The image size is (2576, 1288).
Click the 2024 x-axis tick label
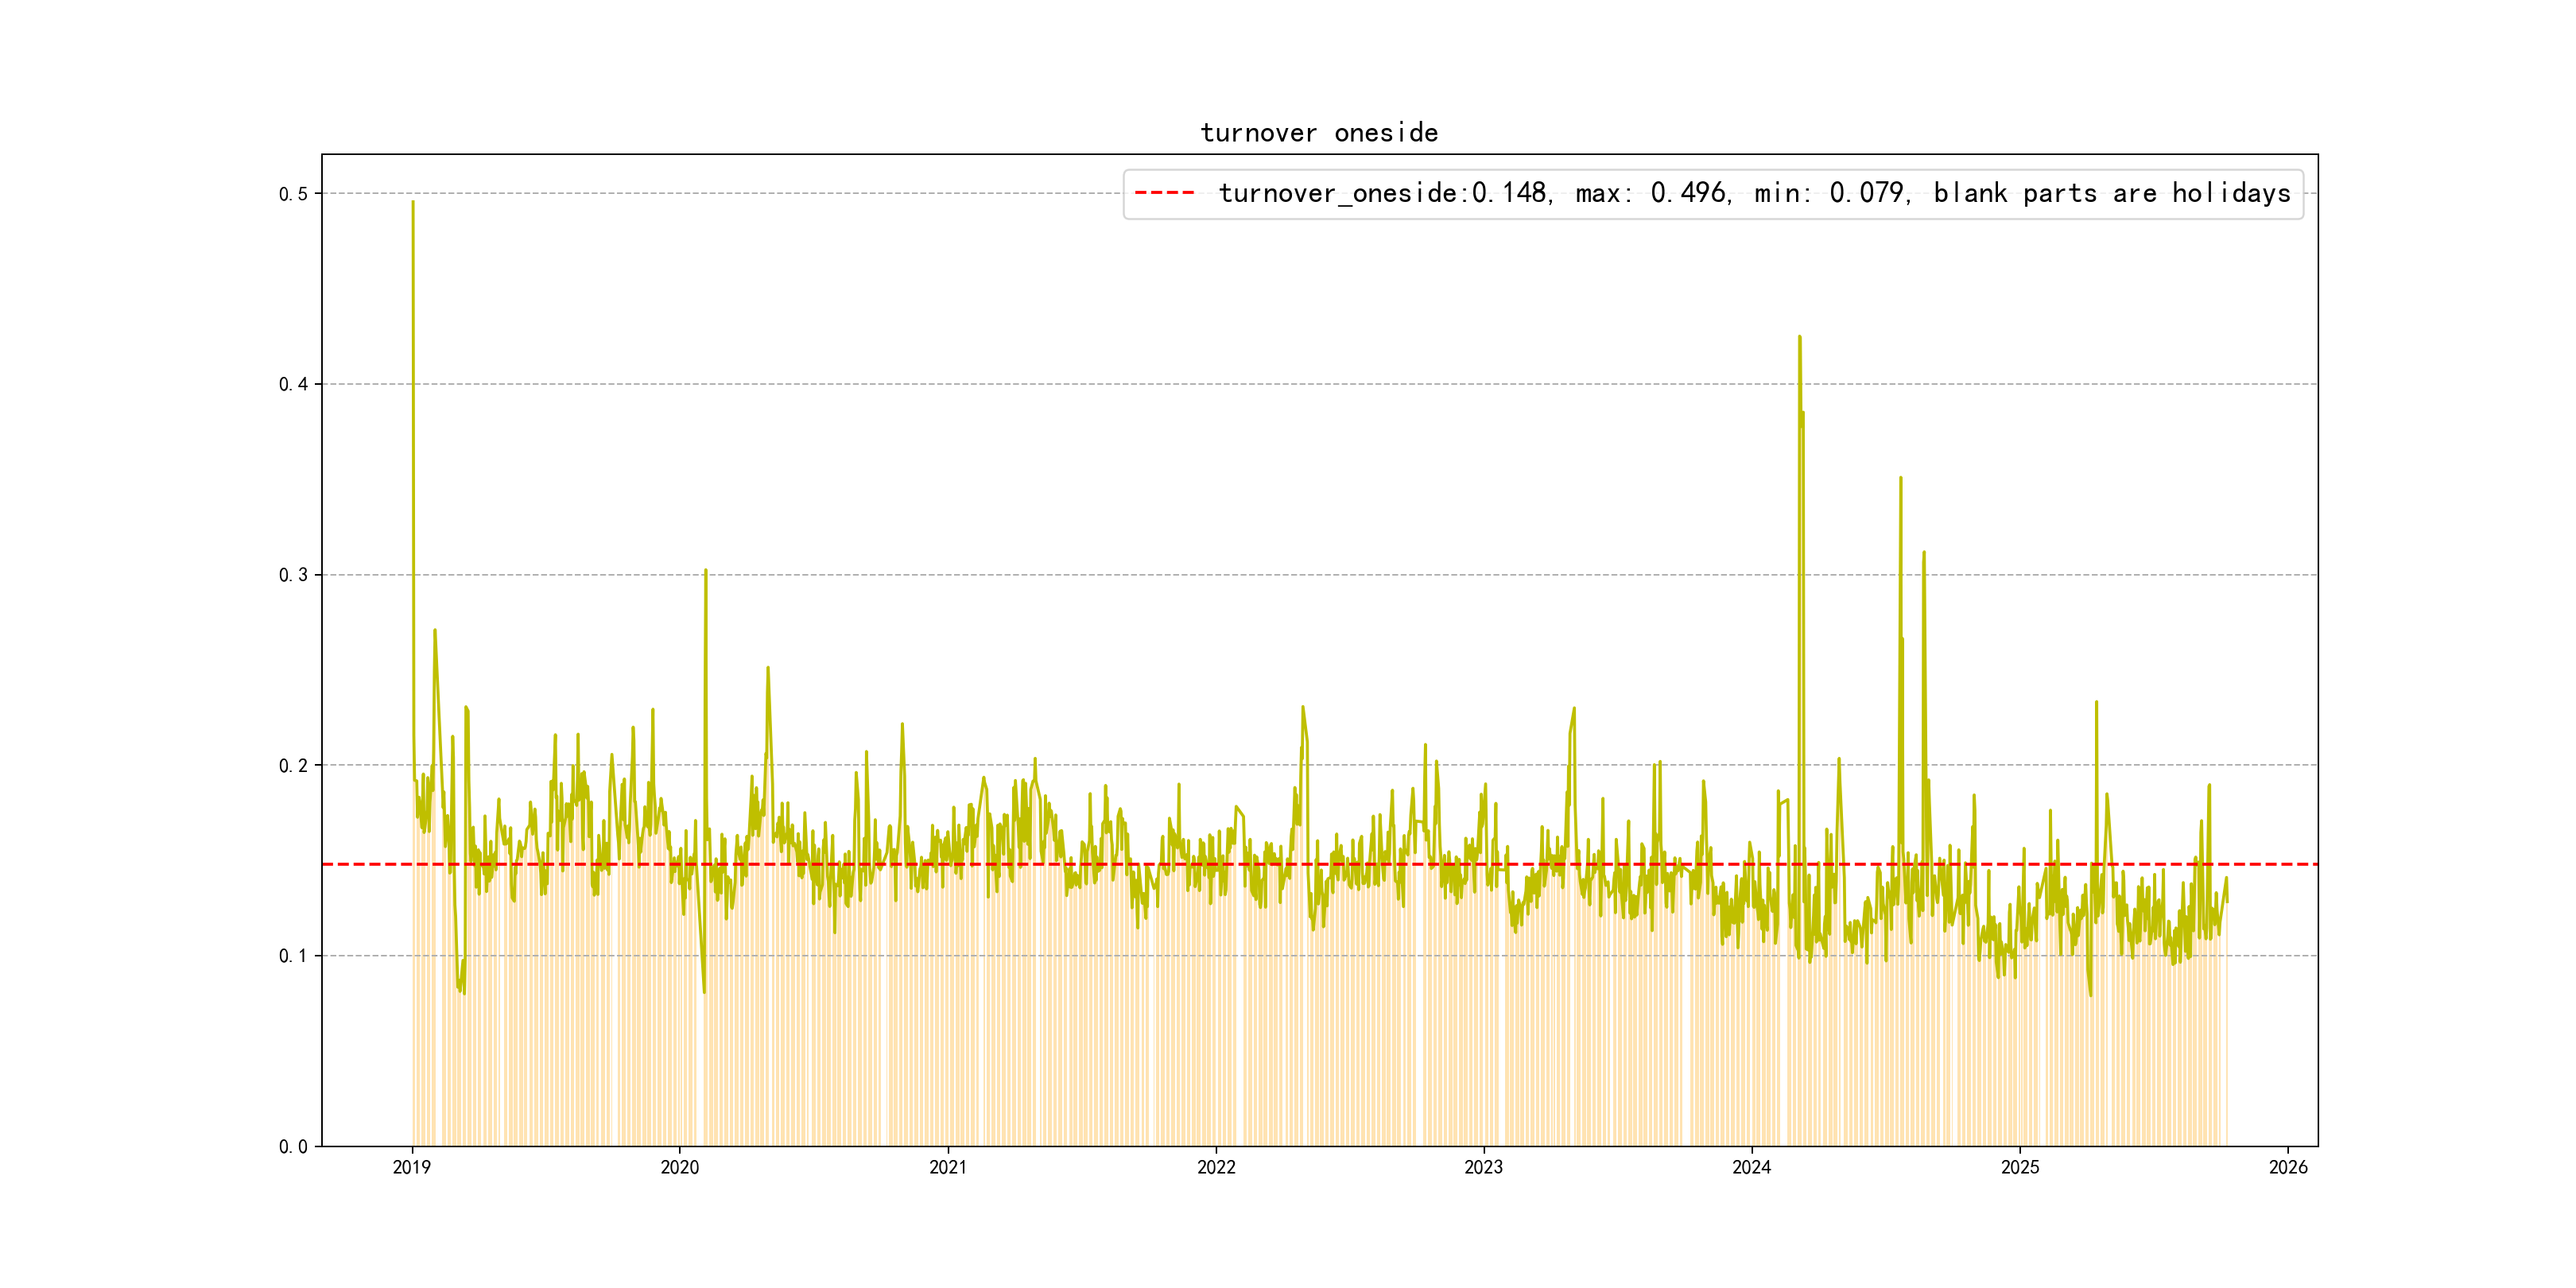[x=1751, y=1167]
